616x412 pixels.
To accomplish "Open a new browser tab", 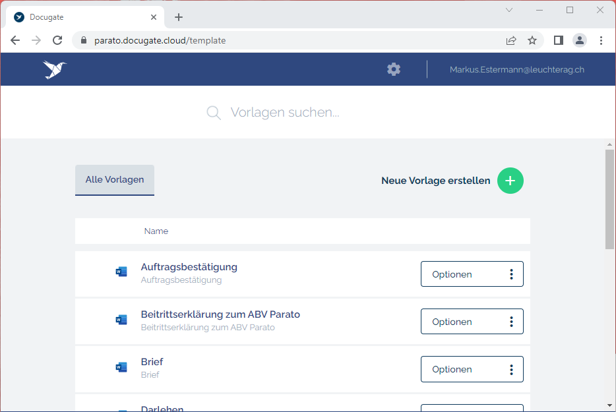I will pyautogui.click(x=179, y=17).
